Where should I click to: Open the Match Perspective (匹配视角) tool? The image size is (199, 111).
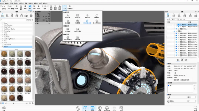click(x=77, y=38)
